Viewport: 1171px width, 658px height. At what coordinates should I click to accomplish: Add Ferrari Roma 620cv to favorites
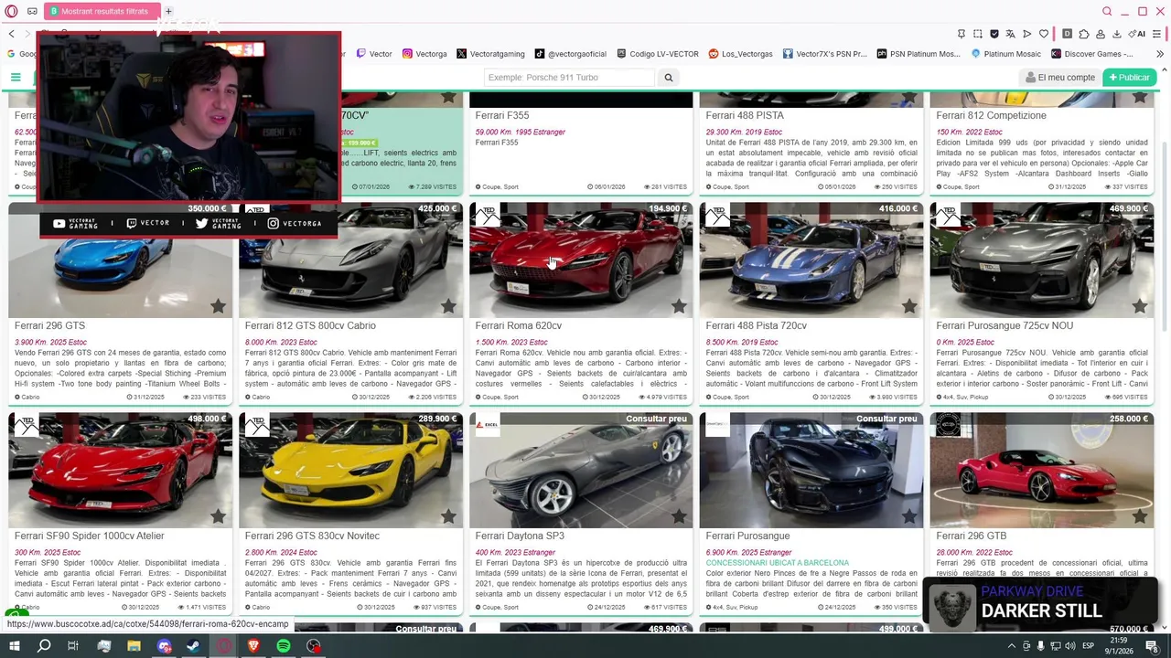point(679,306)
